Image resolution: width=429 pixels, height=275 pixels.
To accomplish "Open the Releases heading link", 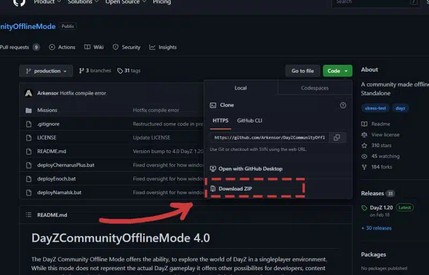I will 372,193.
